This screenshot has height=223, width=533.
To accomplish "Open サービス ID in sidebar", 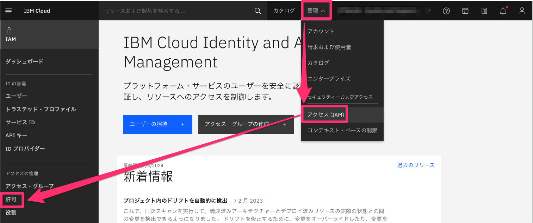I will pyautogui.click(x=20, y=122).
